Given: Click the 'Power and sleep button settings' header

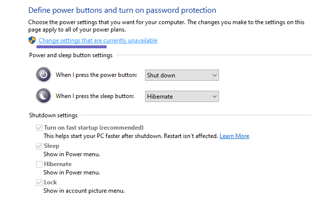Looking at the screenshot, I should pos(71,55).
